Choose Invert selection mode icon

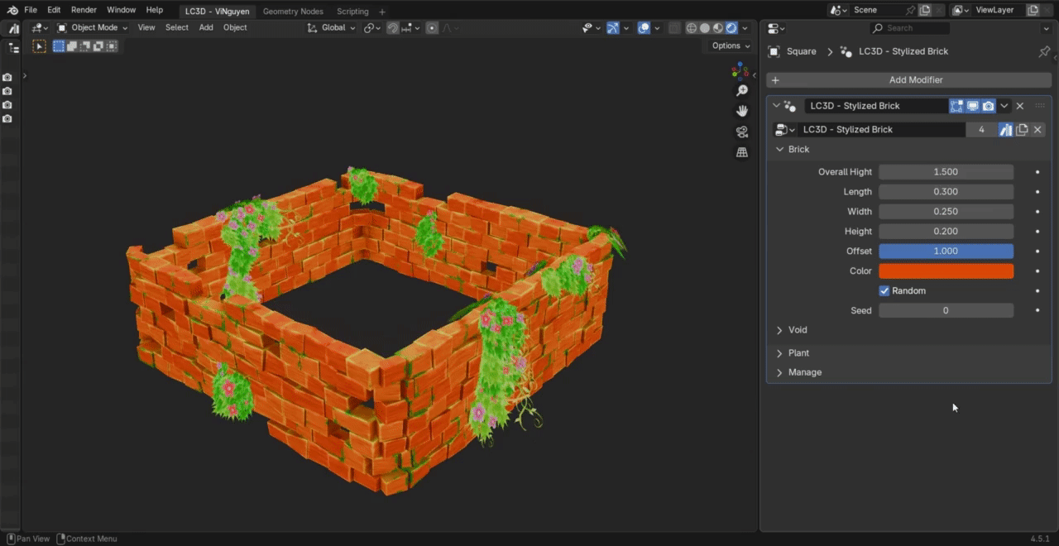point(98,46)
